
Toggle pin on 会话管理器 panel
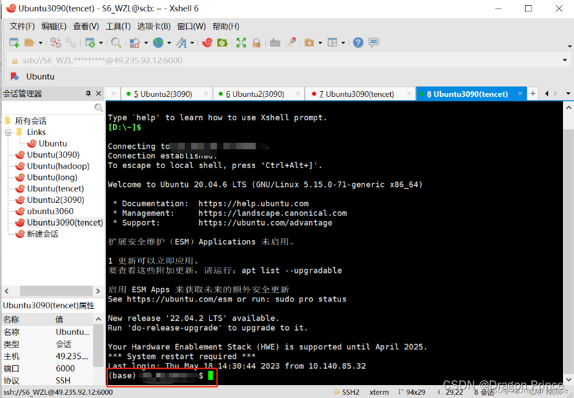click(x=88, y=94)
